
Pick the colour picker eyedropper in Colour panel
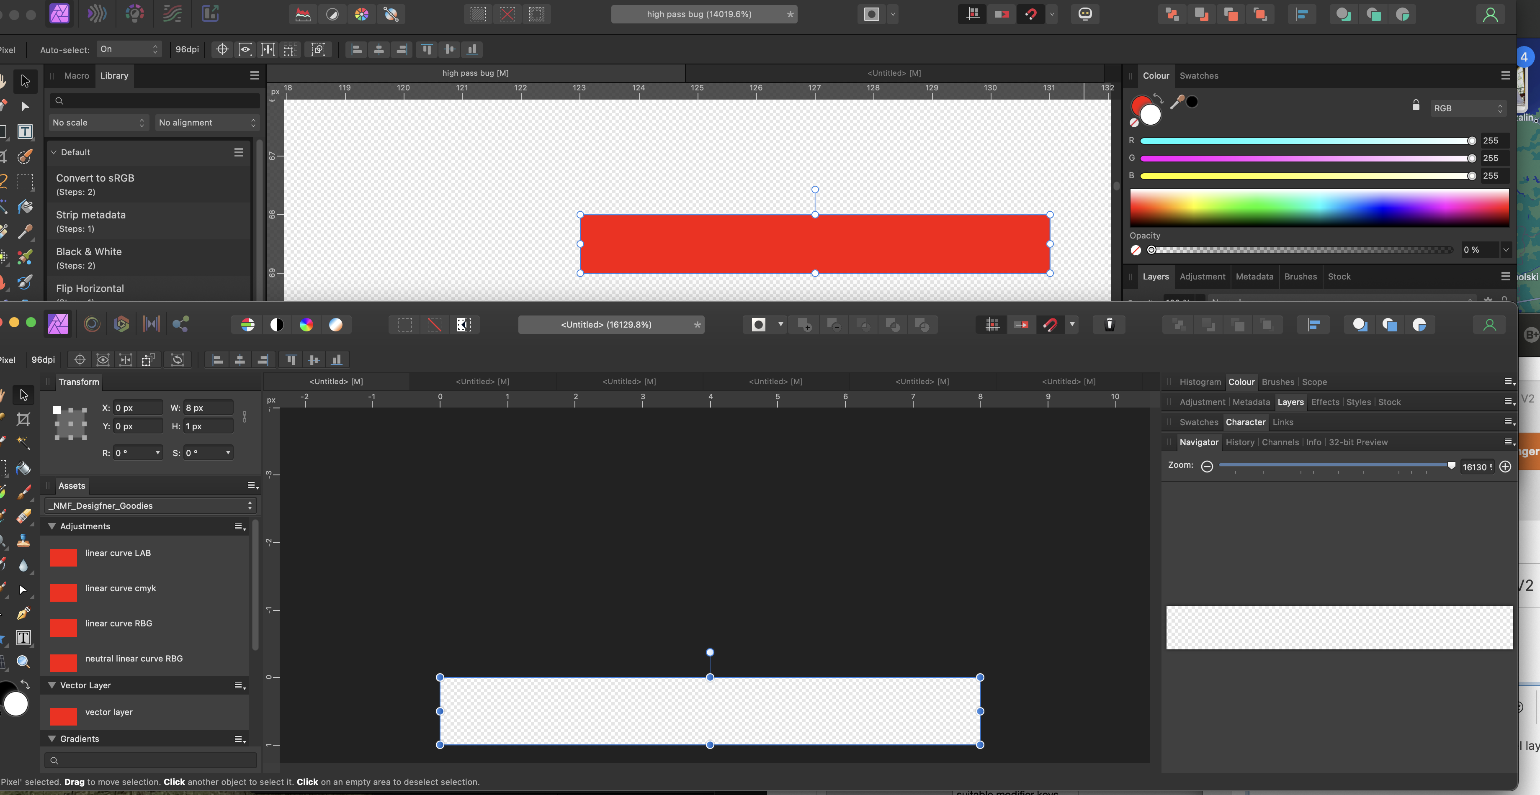[x=1177, y=102]
